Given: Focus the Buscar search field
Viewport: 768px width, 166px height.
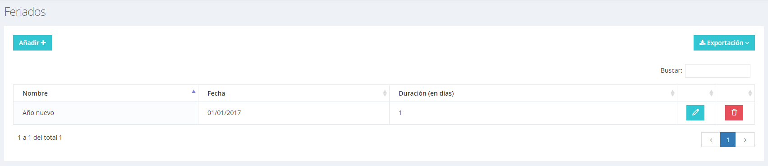Looking at the screenshot, I should click(x=717, y=71).
